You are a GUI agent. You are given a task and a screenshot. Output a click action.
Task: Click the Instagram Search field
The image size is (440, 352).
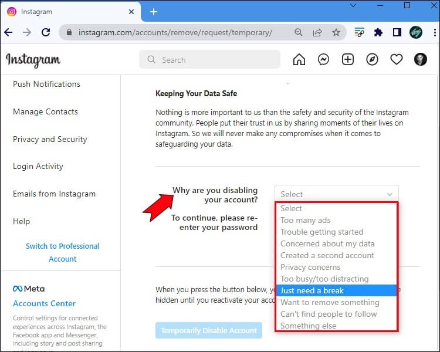(209, 59)
